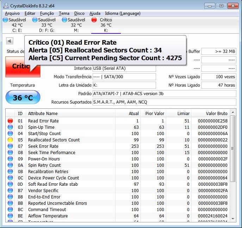Click blue status dot of Spin Retry Count

click(10, 165)
